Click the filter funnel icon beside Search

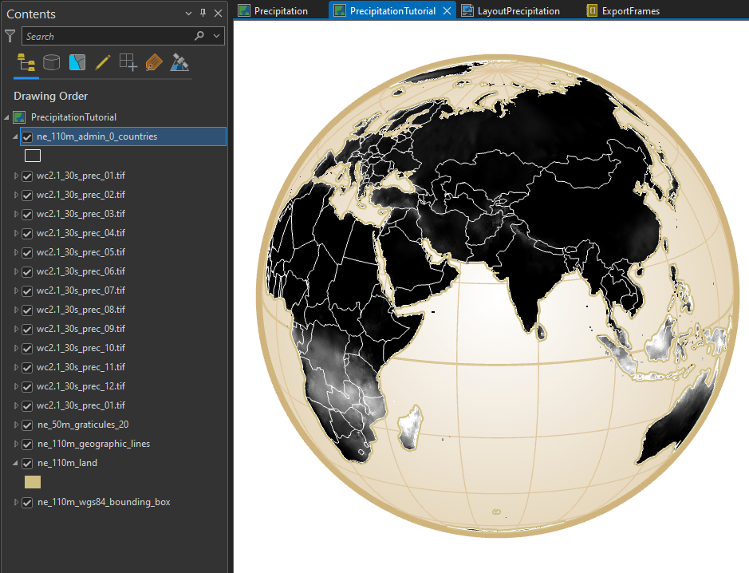tap(10, 36)
